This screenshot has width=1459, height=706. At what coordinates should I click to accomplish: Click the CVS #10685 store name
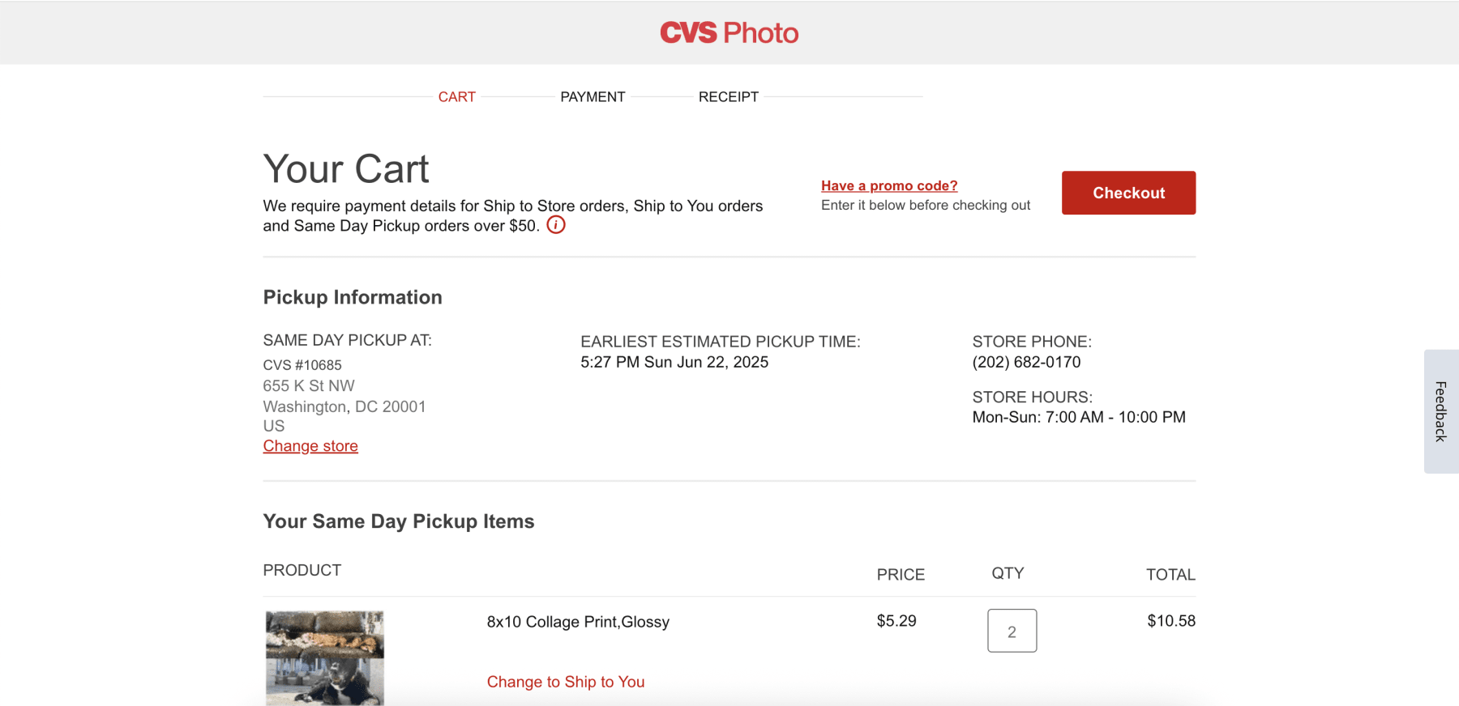pos(302,365)
